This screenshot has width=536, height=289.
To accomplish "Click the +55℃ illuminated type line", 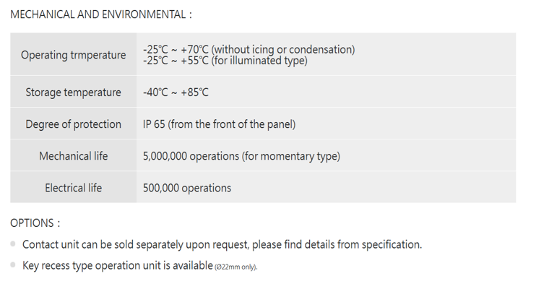I will (225, 61).
